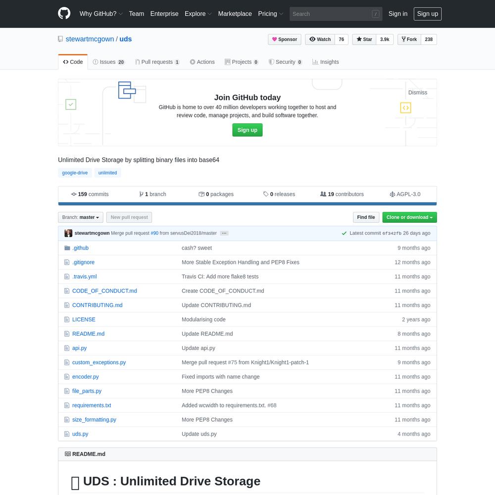
Task: Click the file icon beside encoder.py
Action: [x=67, y=377]
